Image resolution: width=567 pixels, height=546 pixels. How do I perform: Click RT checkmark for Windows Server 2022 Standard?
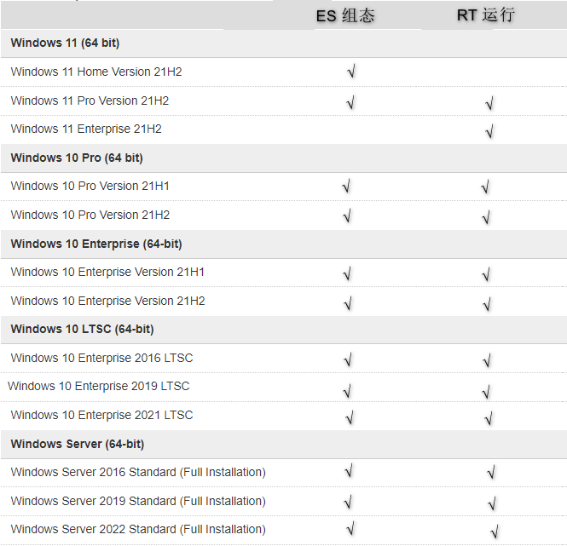click(495, 532)
